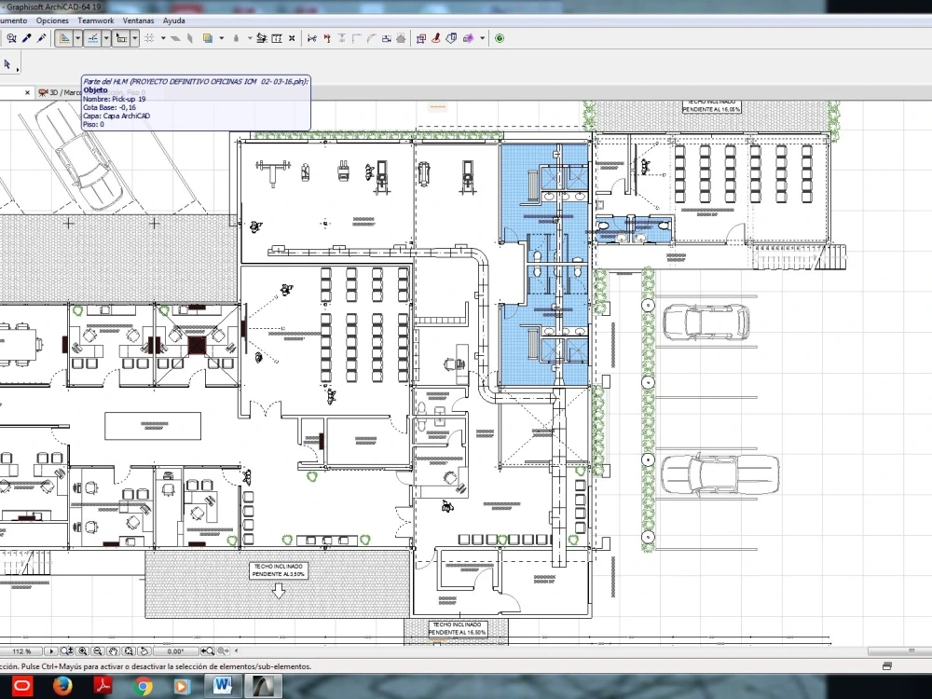Open Firefox from the taskbar
This screenshot has height=699, width=932.
[62, 687]
